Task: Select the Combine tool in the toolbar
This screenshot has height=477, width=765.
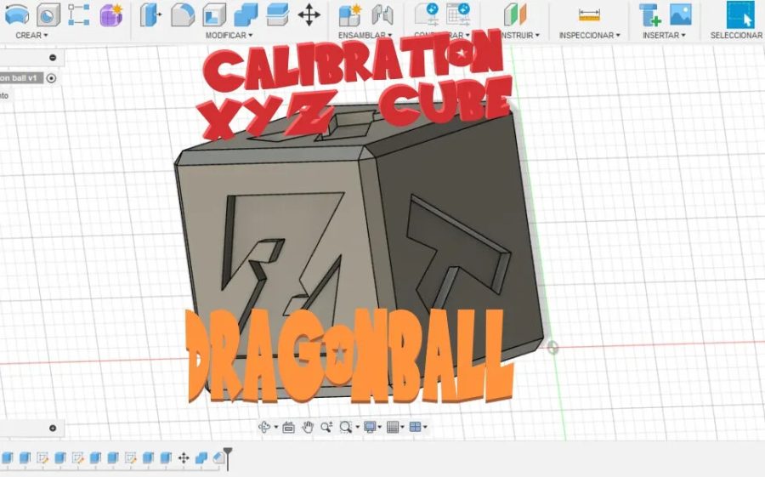Action: click(x=246, y=14)
